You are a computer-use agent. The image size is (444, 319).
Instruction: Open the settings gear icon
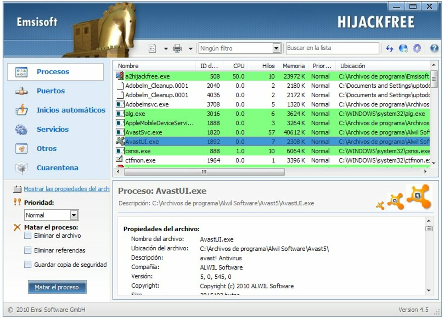417,48
